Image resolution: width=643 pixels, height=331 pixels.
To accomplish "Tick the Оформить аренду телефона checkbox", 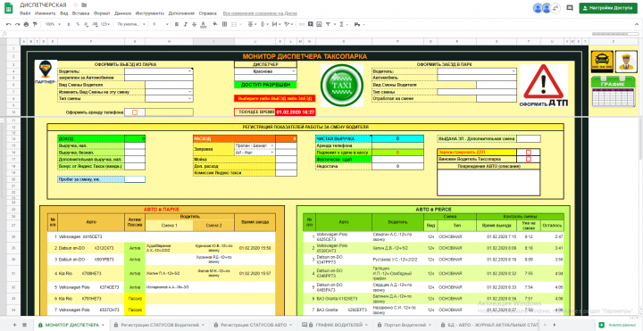I will [135, 112].
